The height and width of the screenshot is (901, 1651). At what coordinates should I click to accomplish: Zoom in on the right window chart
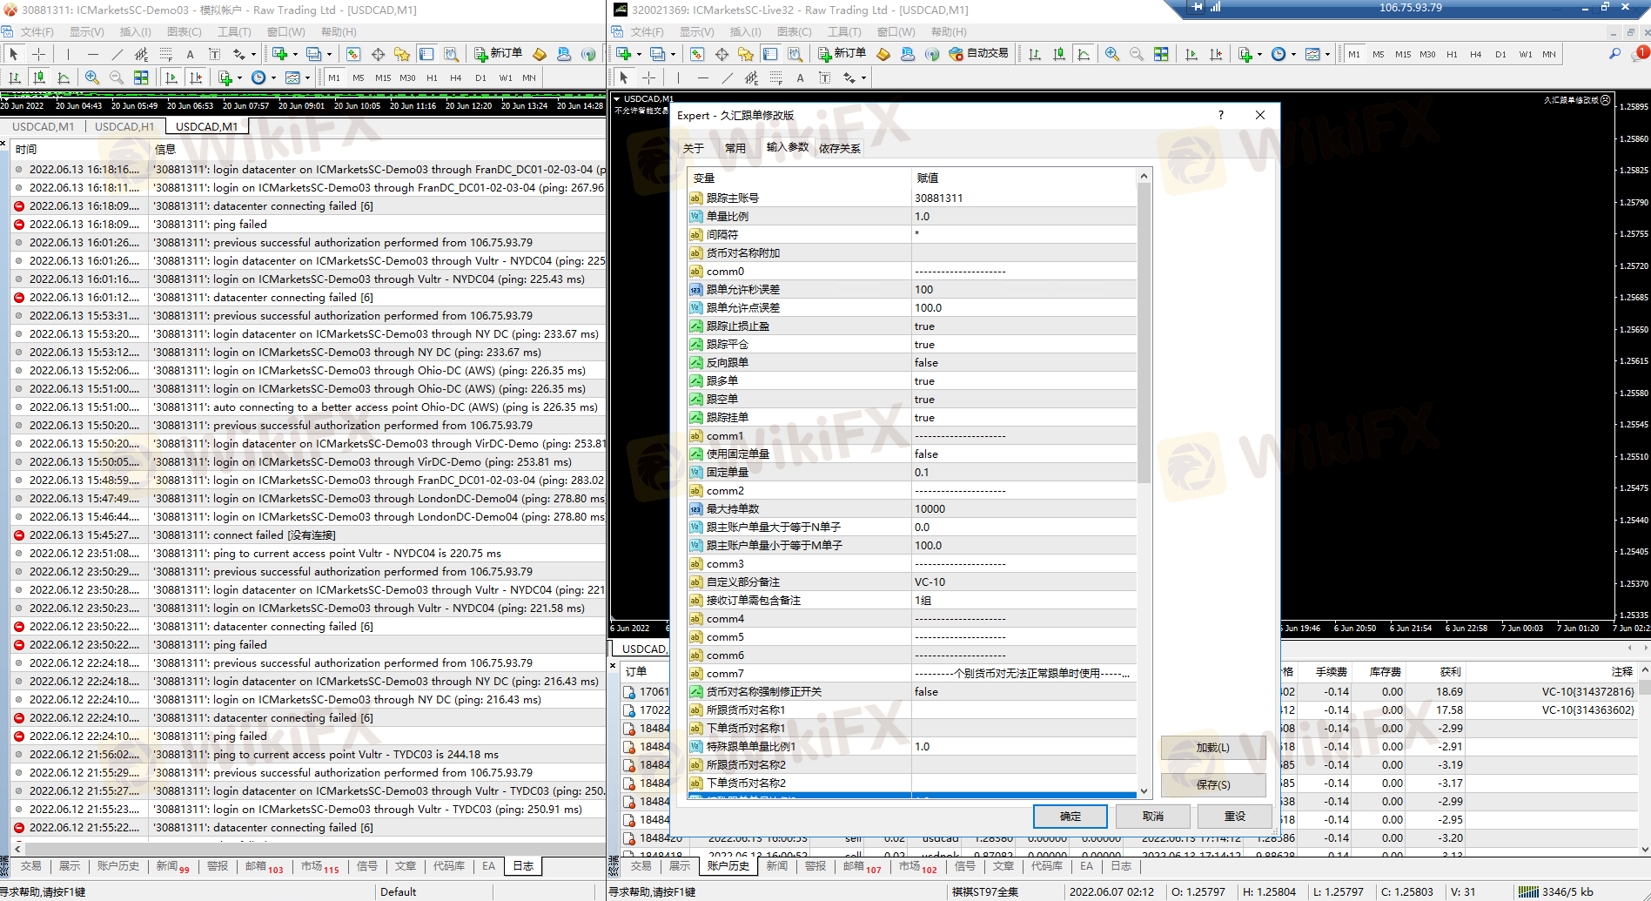(1112, 54)
